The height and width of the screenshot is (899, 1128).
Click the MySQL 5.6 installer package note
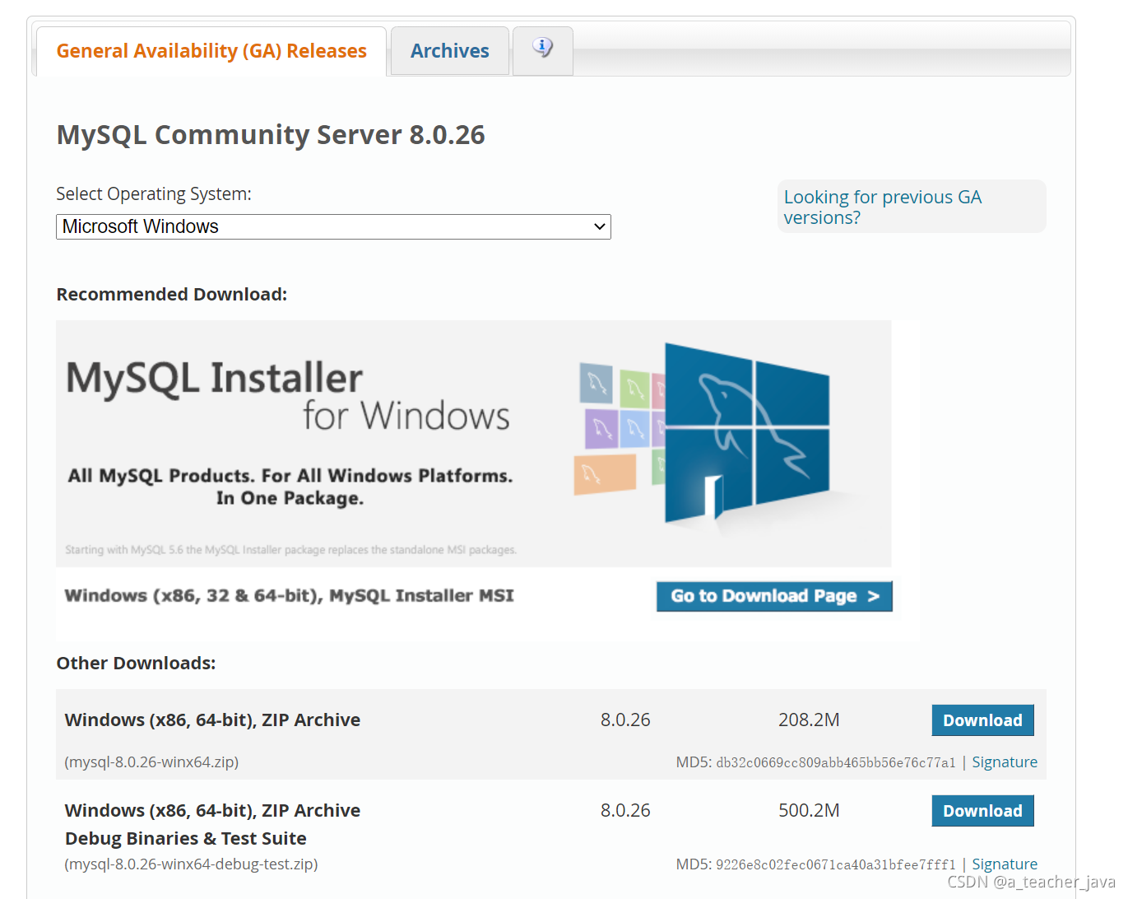pyautogui.click(x=290, y=550)
